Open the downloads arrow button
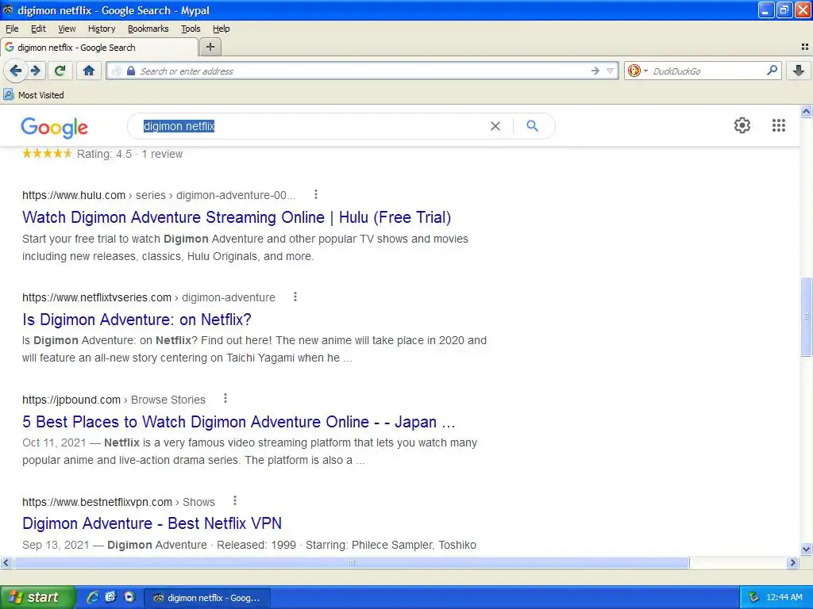This screenshot has height=609, width=813. [x=799, y=71]
